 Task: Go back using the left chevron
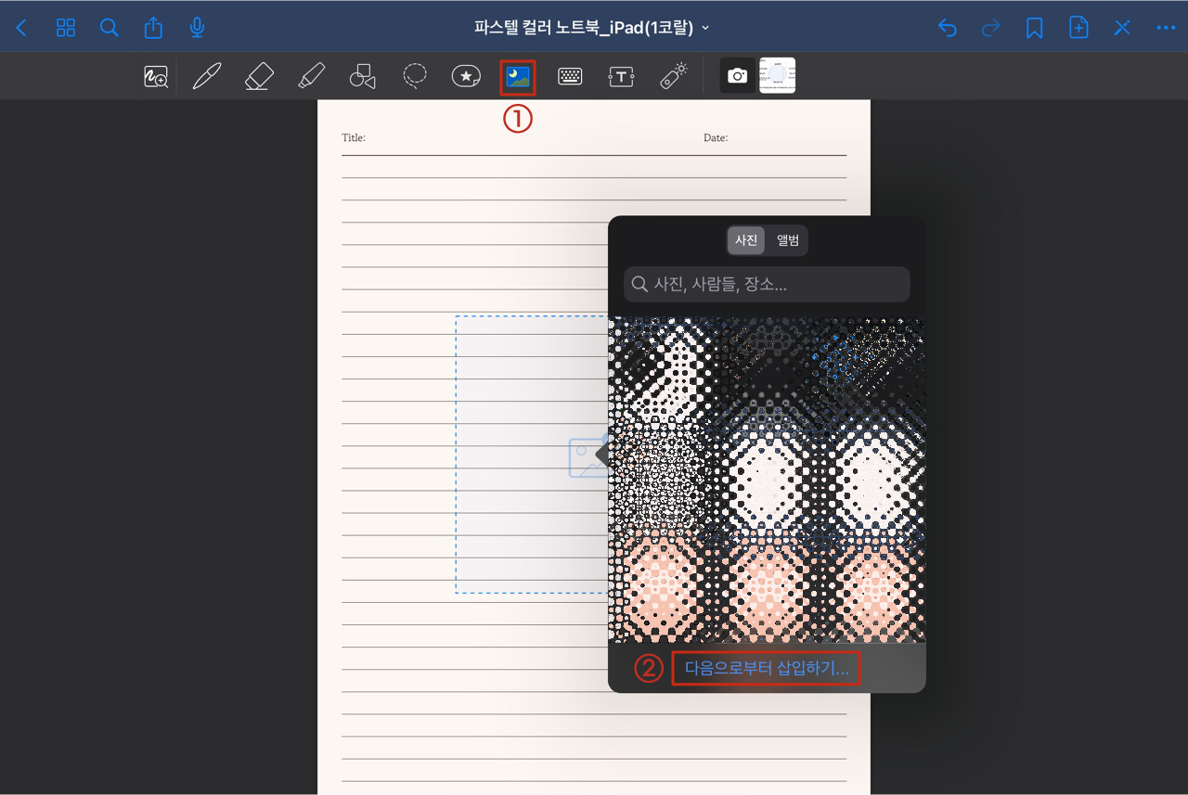point(21,28)
